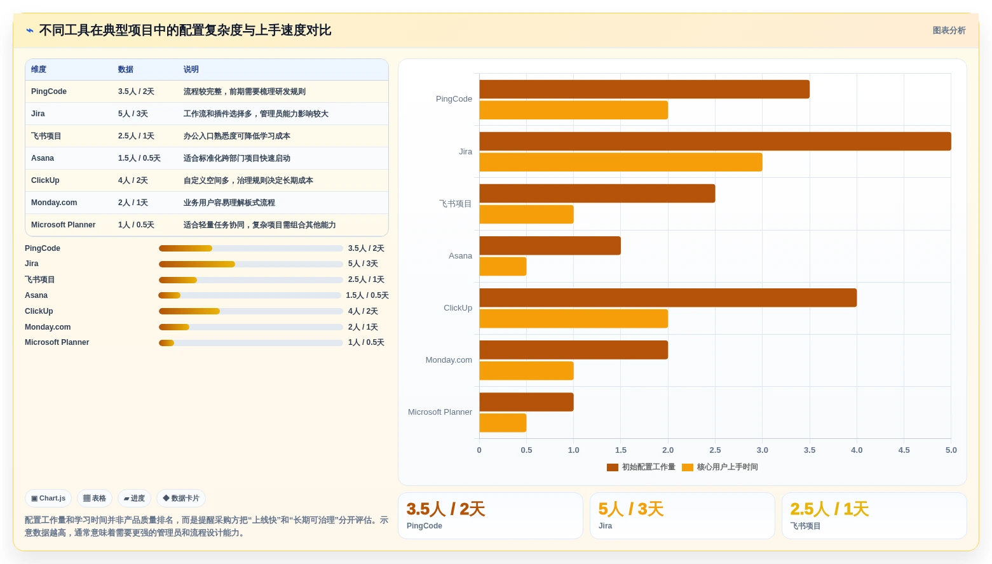Open the Jira data card
Screen dimensions: 992x564
[x=683, y=516]
